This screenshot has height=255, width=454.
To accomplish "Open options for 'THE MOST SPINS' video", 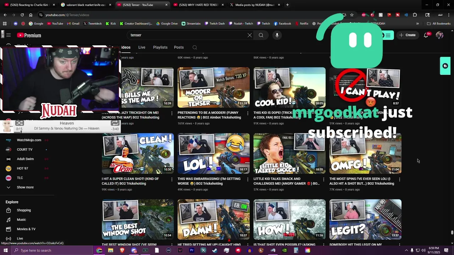I will point(400,180).
